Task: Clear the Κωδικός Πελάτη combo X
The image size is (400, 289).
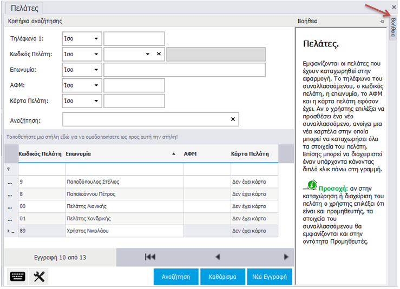Action: pos(159,54)
